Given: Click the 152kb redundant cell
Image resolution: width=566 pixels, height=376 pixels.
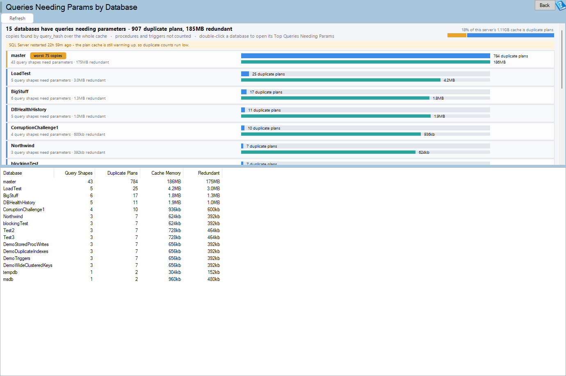Looking at the screenshot, I should pyautogui.click(x=214, y=272).
